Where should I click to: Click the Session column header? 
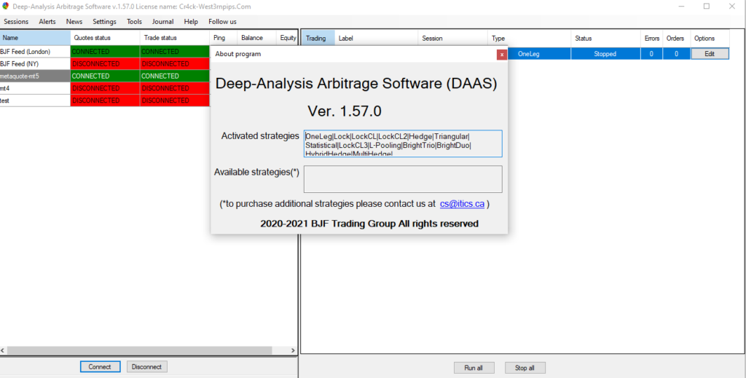[x=453, y=39]
